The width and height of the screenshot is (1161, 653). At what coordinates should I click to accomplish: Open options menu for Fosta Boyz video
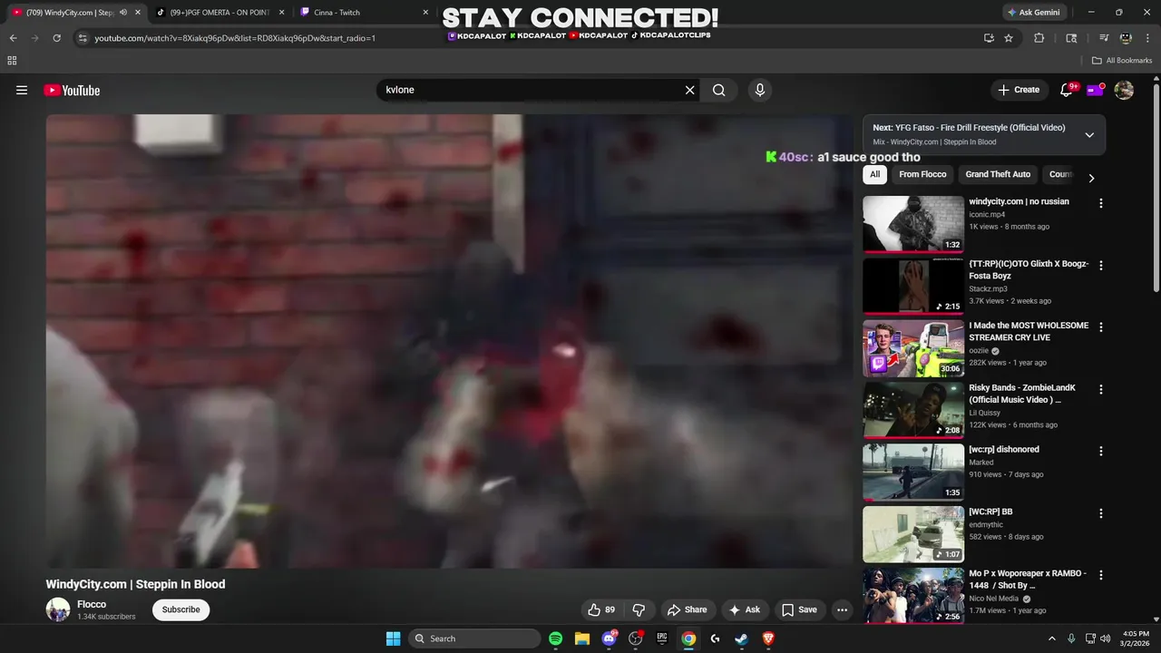pos(1101,266)
